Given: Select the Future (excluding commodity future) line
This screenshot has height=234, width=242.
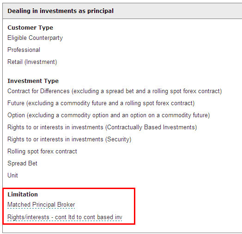Looking at the screenshot, I should (101, 103).
